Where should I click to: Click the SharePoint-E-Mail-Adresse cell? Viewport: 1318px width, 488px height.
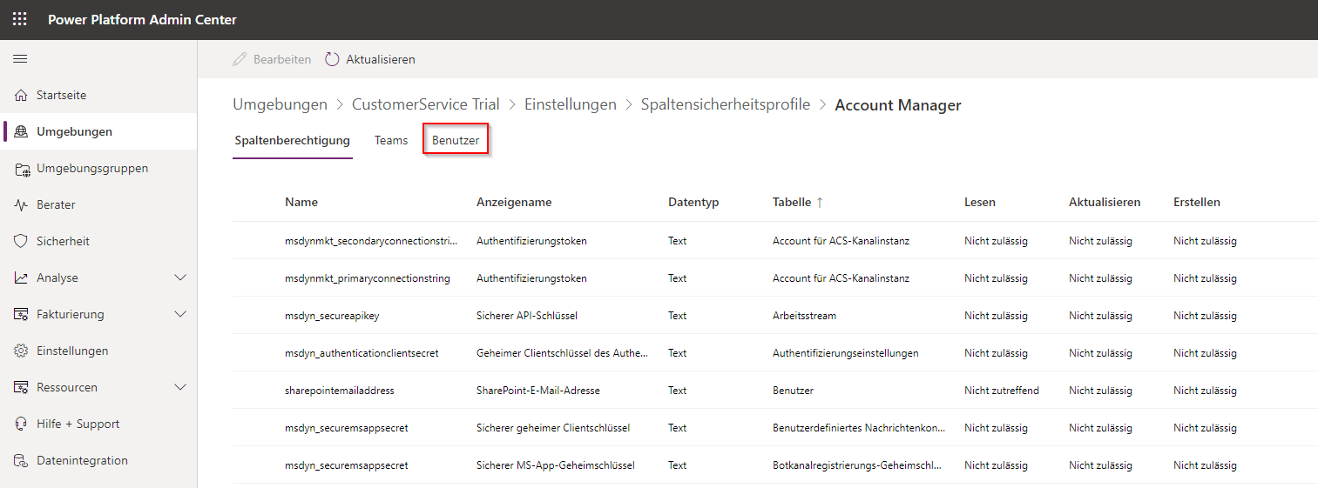(538, 391)
